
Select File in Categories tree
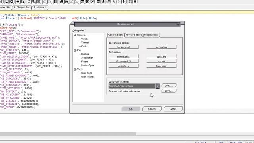pos(79,50)
